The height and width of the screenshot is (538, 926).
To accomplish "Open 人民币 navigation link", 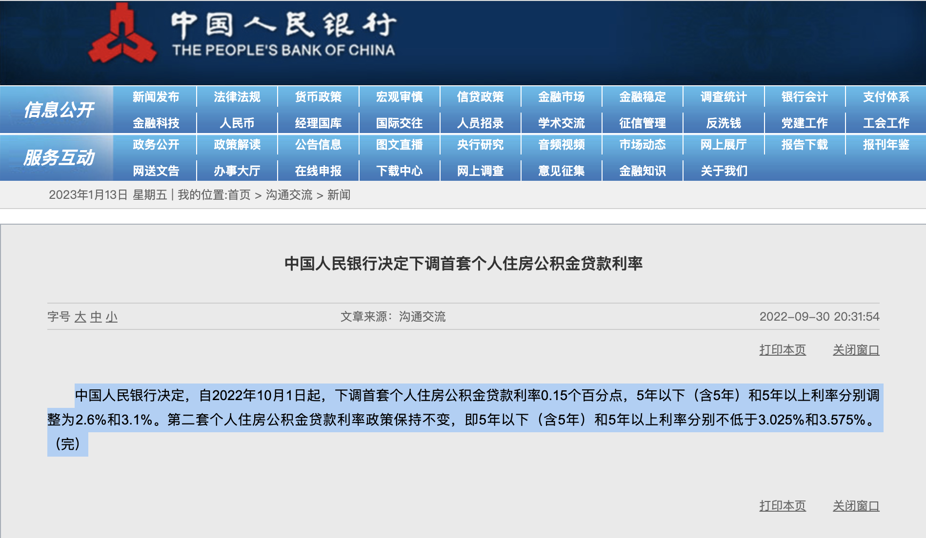I will click(x=237, y=123).
